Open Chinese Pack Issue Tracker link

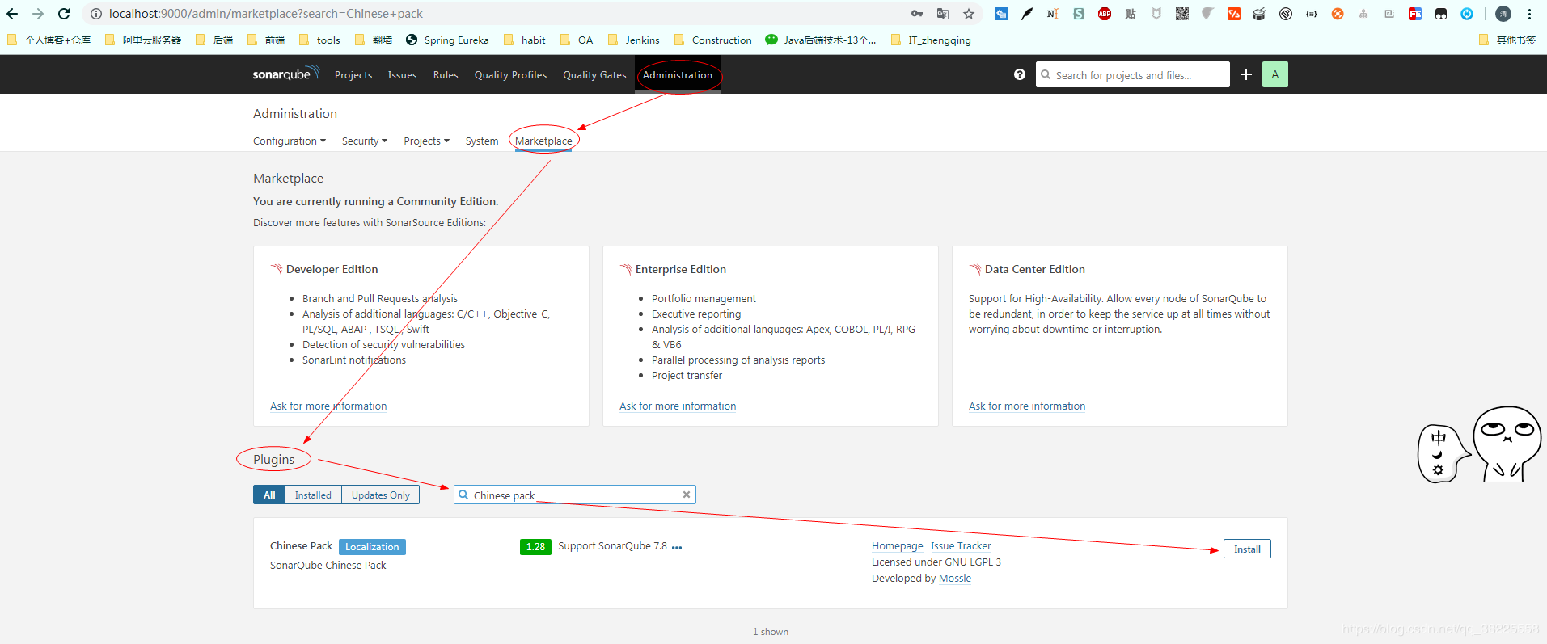pyautogui.click(x=961, y=546)
